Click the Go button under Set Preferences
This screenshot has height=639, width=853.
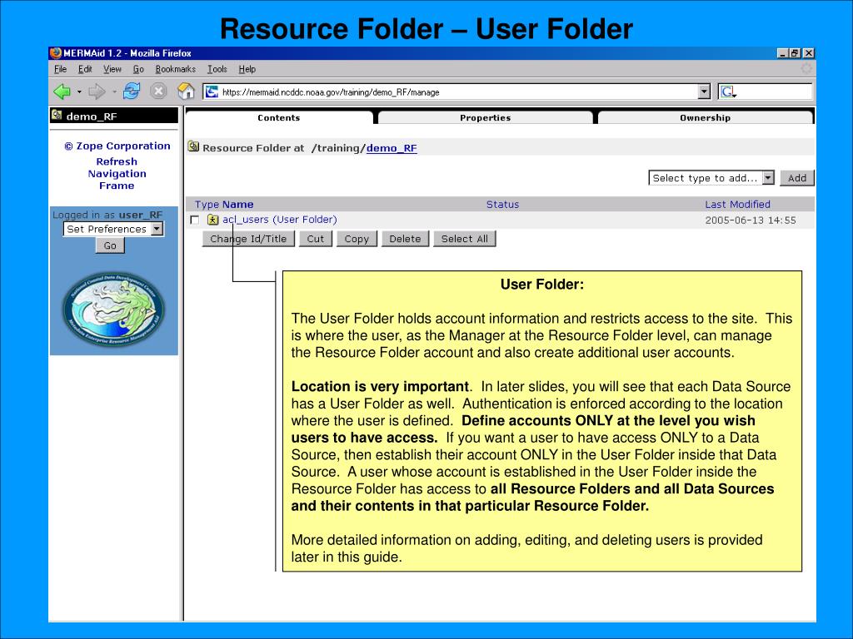[110, 245]
